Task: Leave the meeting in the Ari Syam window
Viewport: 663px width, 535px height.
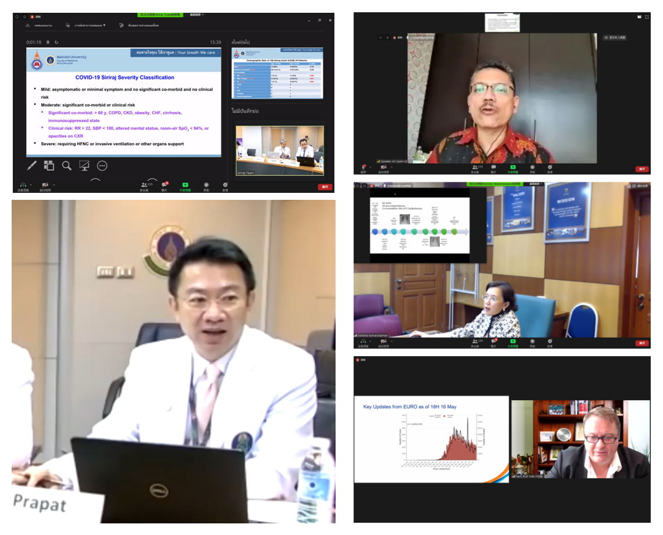Action: [x=642, y=169]
